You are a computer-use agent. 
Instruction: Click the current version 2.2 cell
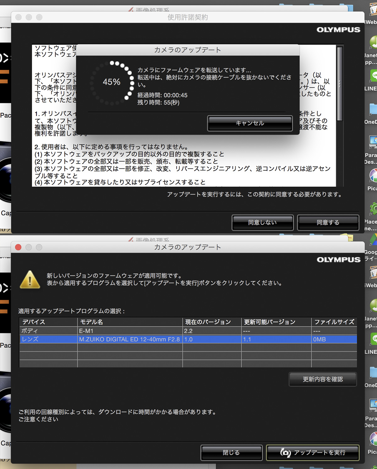click(212, 331)
